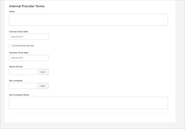Screen dimensions: 185x129
Task: Click the Notice Period label
Action: pyautogui.click(x=16, y=67)
